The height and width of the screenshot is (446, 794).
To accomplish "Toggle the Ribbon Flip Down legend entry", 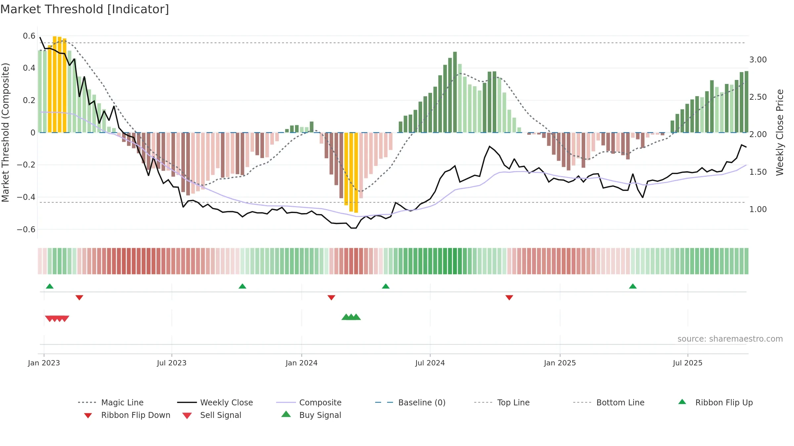I will 127,415.
